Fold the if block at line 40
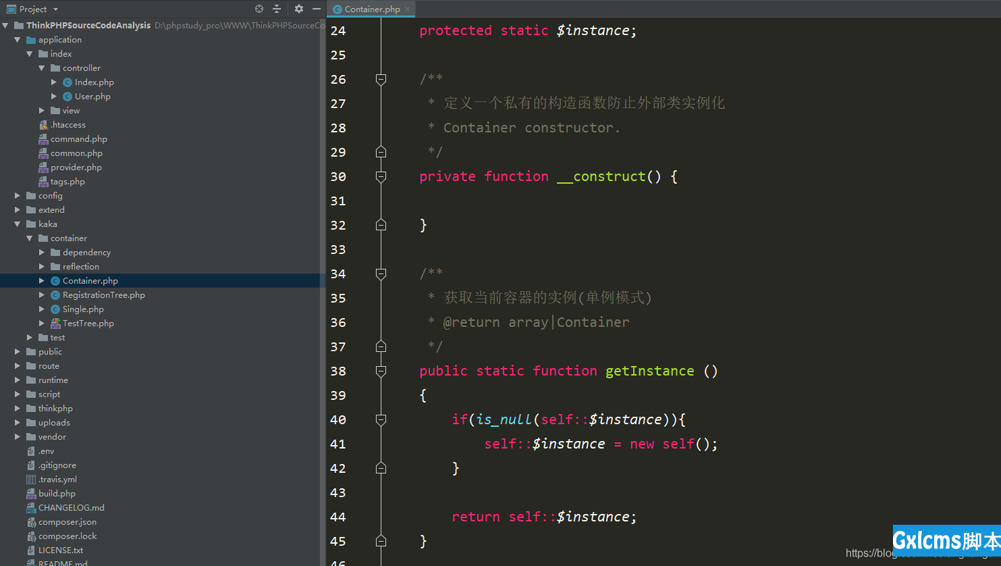 (381, 419)
